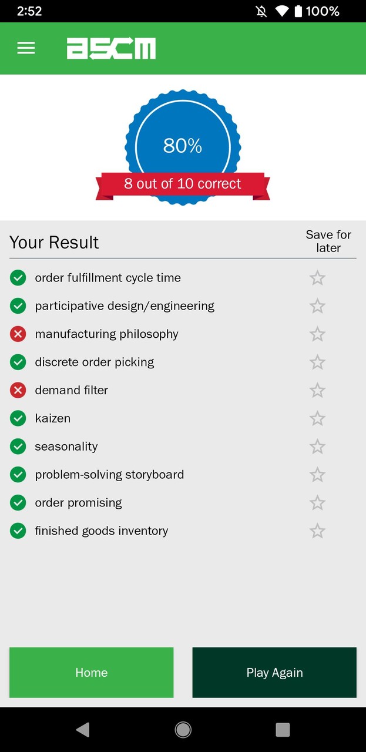Star the kaizen term for later review

pos(317,418)
